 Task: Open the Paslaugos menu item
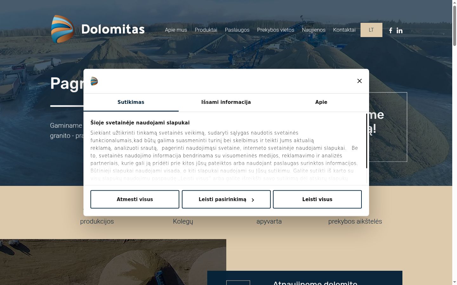(x=237, y=30)
